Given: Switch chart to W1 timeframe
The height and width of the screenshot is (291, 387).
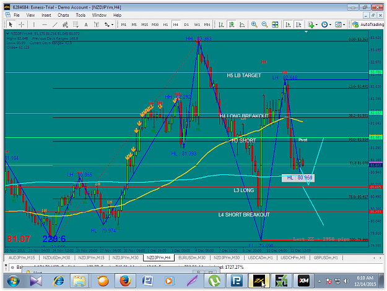Looking at the screenshot, I should click(197, 24).
